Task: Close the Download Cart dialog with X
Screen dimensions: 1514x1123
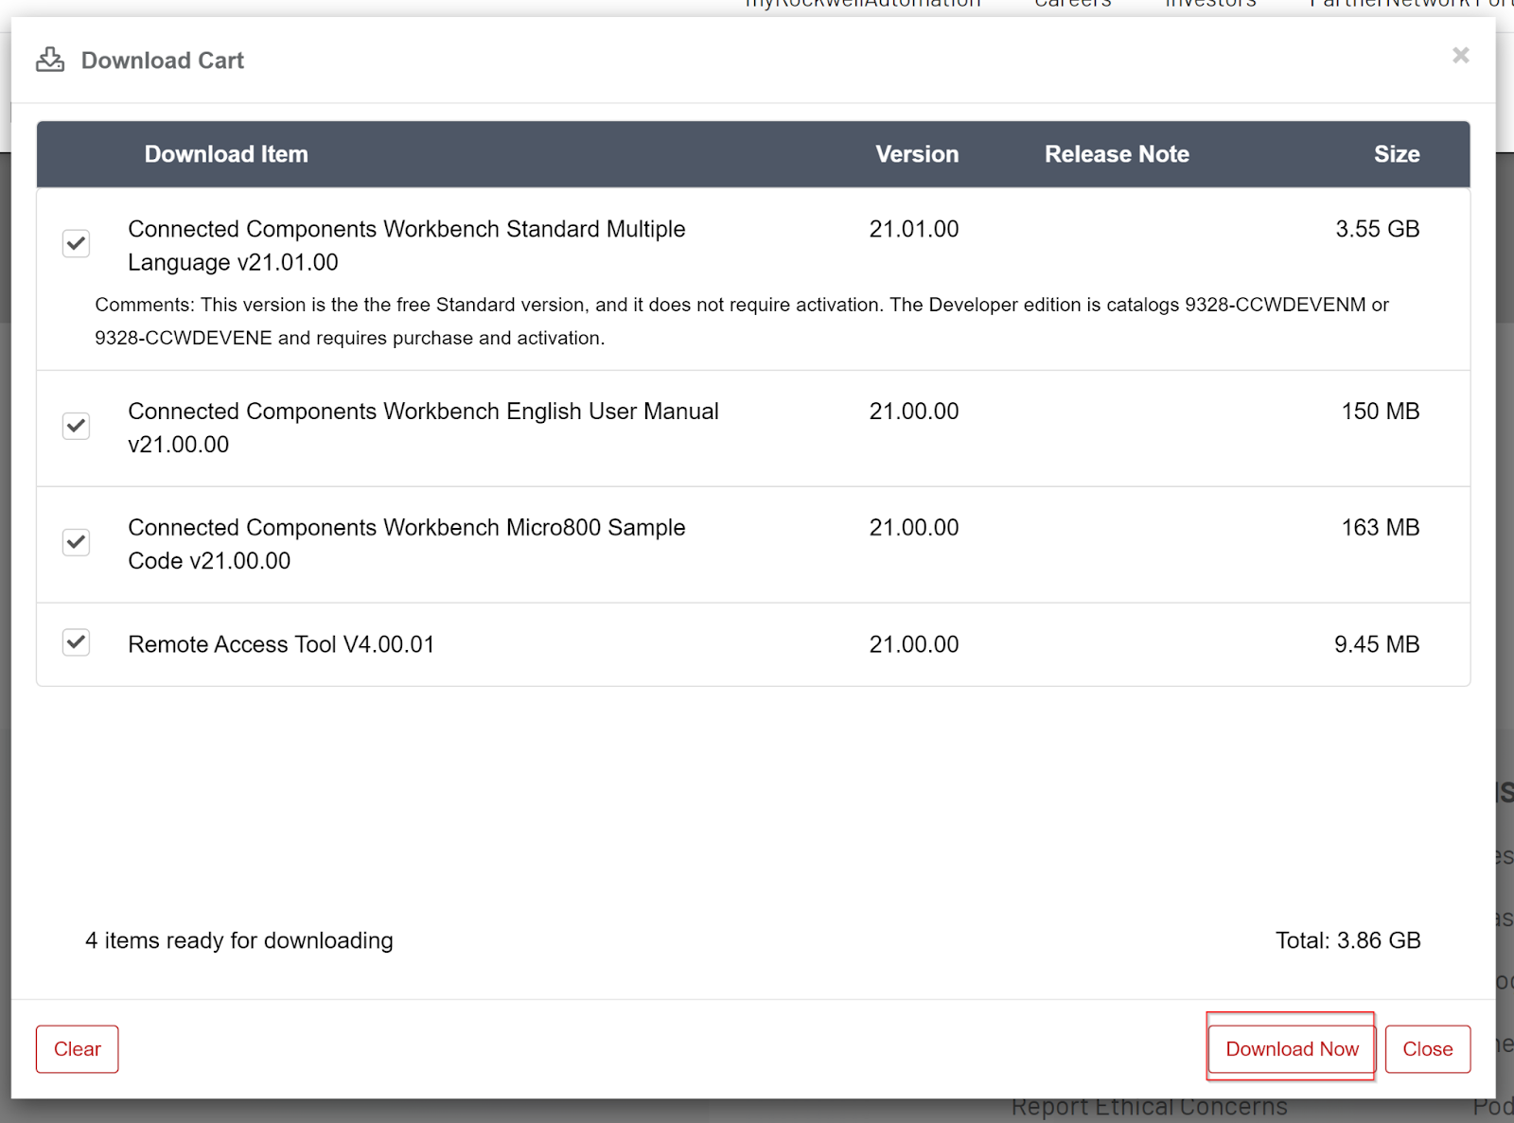Action: tap(1461, 56)
